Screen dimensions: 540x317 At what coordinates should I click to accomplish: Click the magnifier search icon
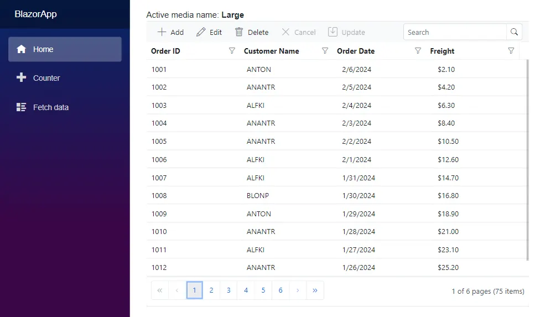point(514,32)
